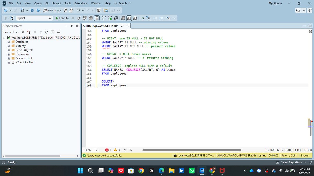Click Connect Object Explorer plug icon
The image size is (314, 176).
point(23,32)
